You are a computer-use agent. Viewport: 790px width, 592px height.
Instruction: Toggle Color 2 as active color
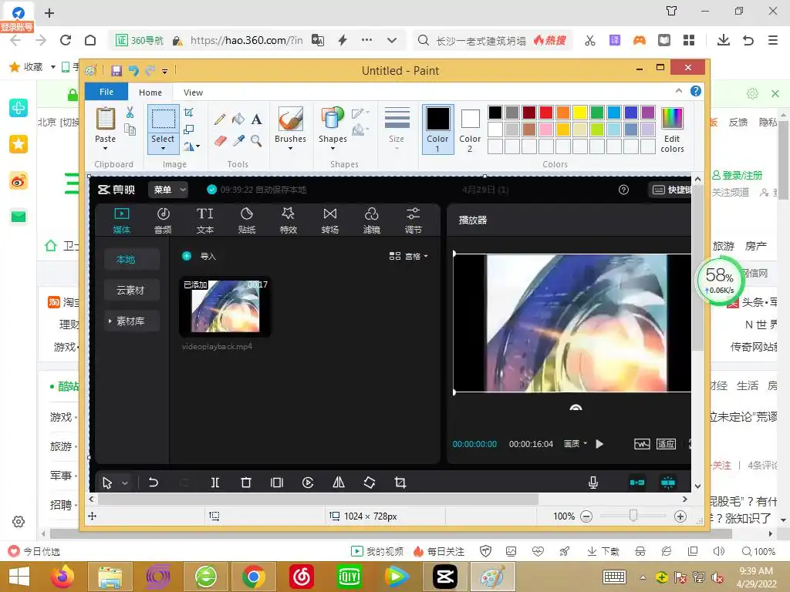coord(470,129)
